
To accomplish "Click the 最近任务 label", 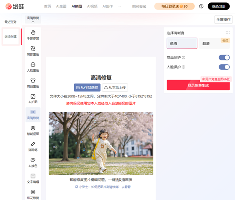I will 11,22.
